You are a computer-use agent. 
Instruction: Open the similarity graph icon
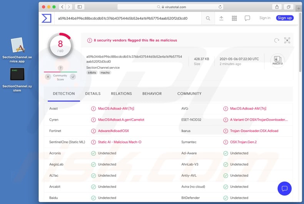click(x=287, y=40)
